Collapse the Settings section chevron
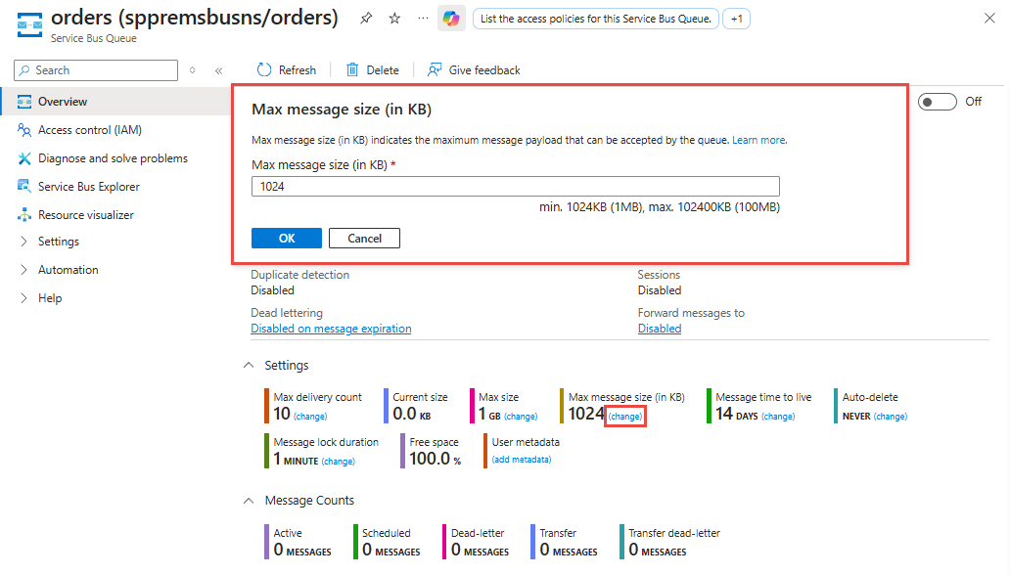 [249, 365]
